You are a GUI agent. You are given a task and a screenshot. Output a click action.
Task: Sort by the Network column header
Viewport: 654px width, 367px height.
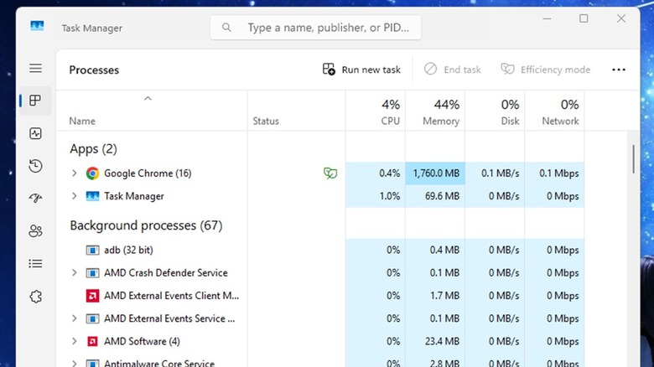[554, 111]
